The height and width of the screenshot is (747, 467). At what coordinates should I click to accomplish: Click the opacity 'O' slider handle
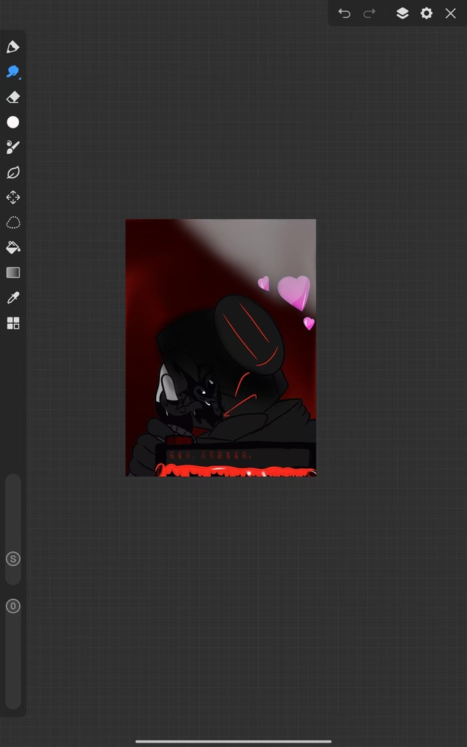13,606
